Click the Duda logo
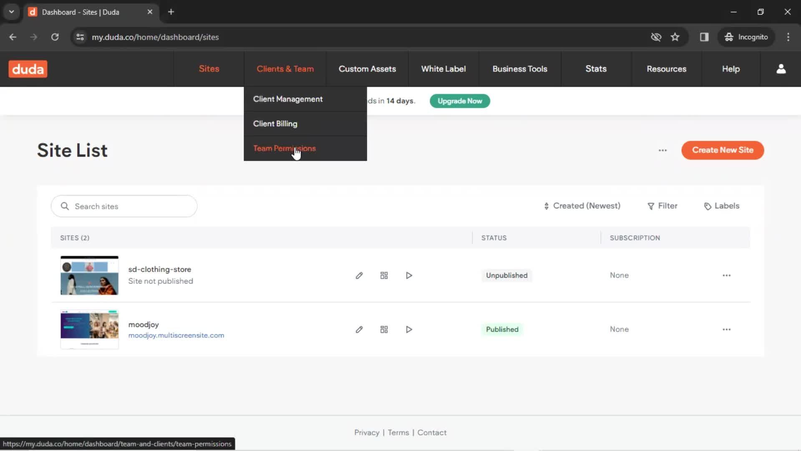This screenshot has width=801, height=451. pos(28,69)
